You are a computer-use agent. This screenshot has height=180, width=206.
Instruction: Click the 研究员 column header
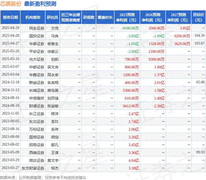pyautogui.click(x=52, y=17)
